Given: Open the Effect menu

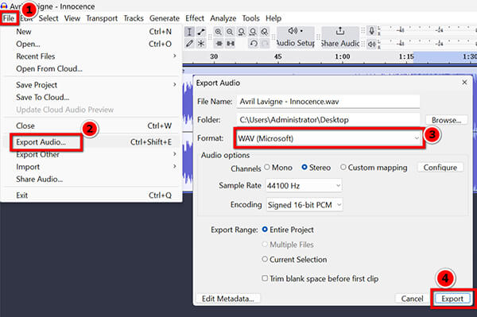Looking at the screenshot, I should 195,18.
